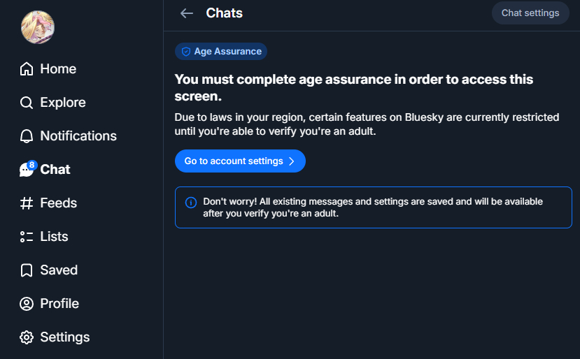This screenshot has height=359, width=580.
Task: Click the Feeds hashtag icon
Action: (27, 203)
